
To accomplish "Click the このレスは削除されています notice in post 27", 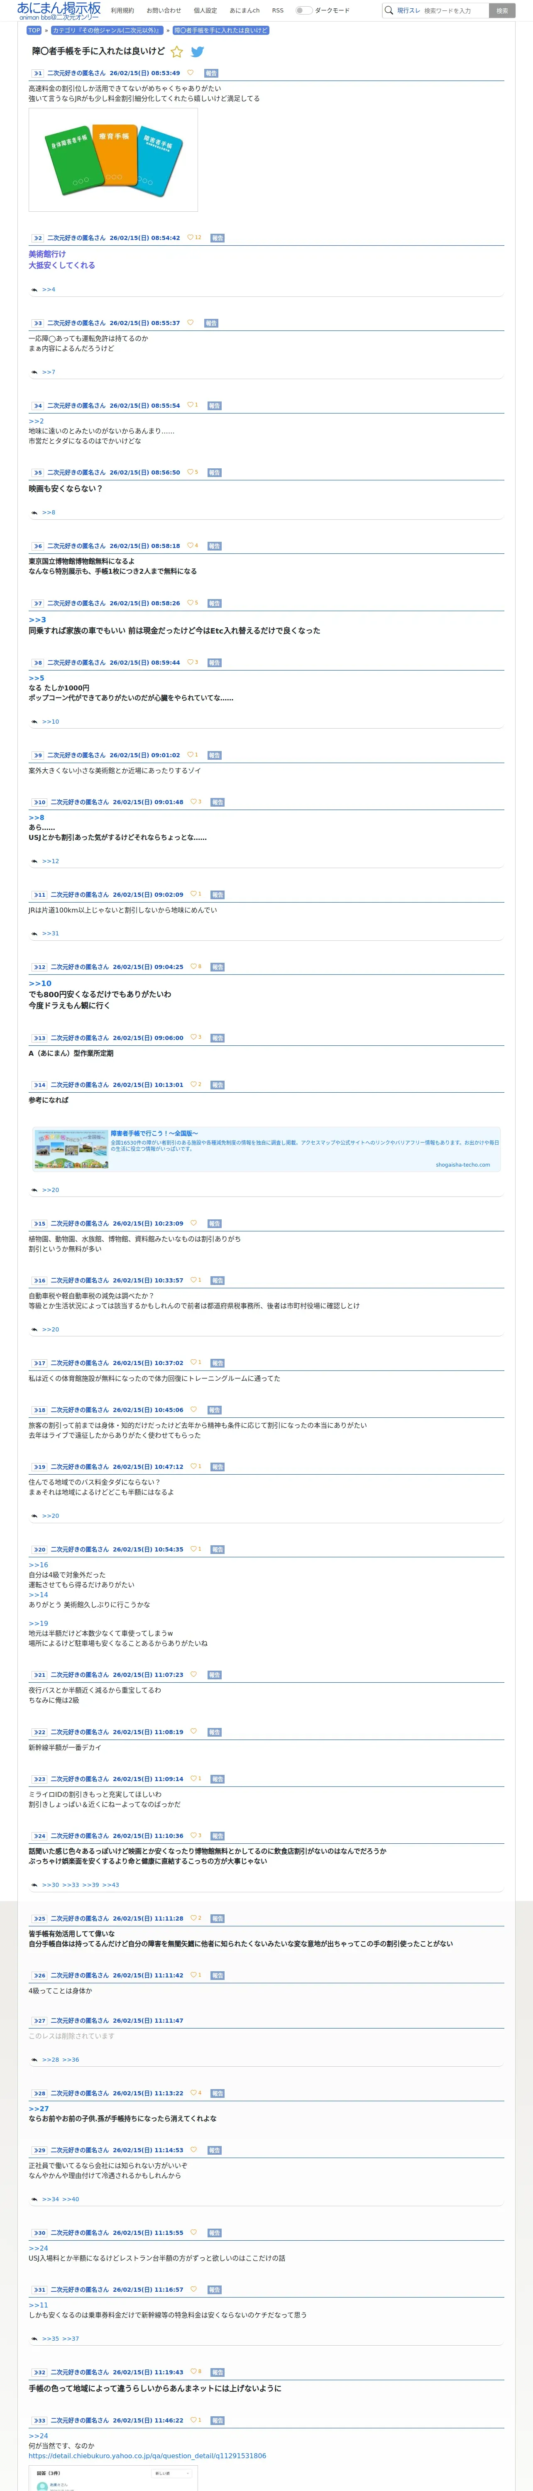I will (x=71, y=2036).
